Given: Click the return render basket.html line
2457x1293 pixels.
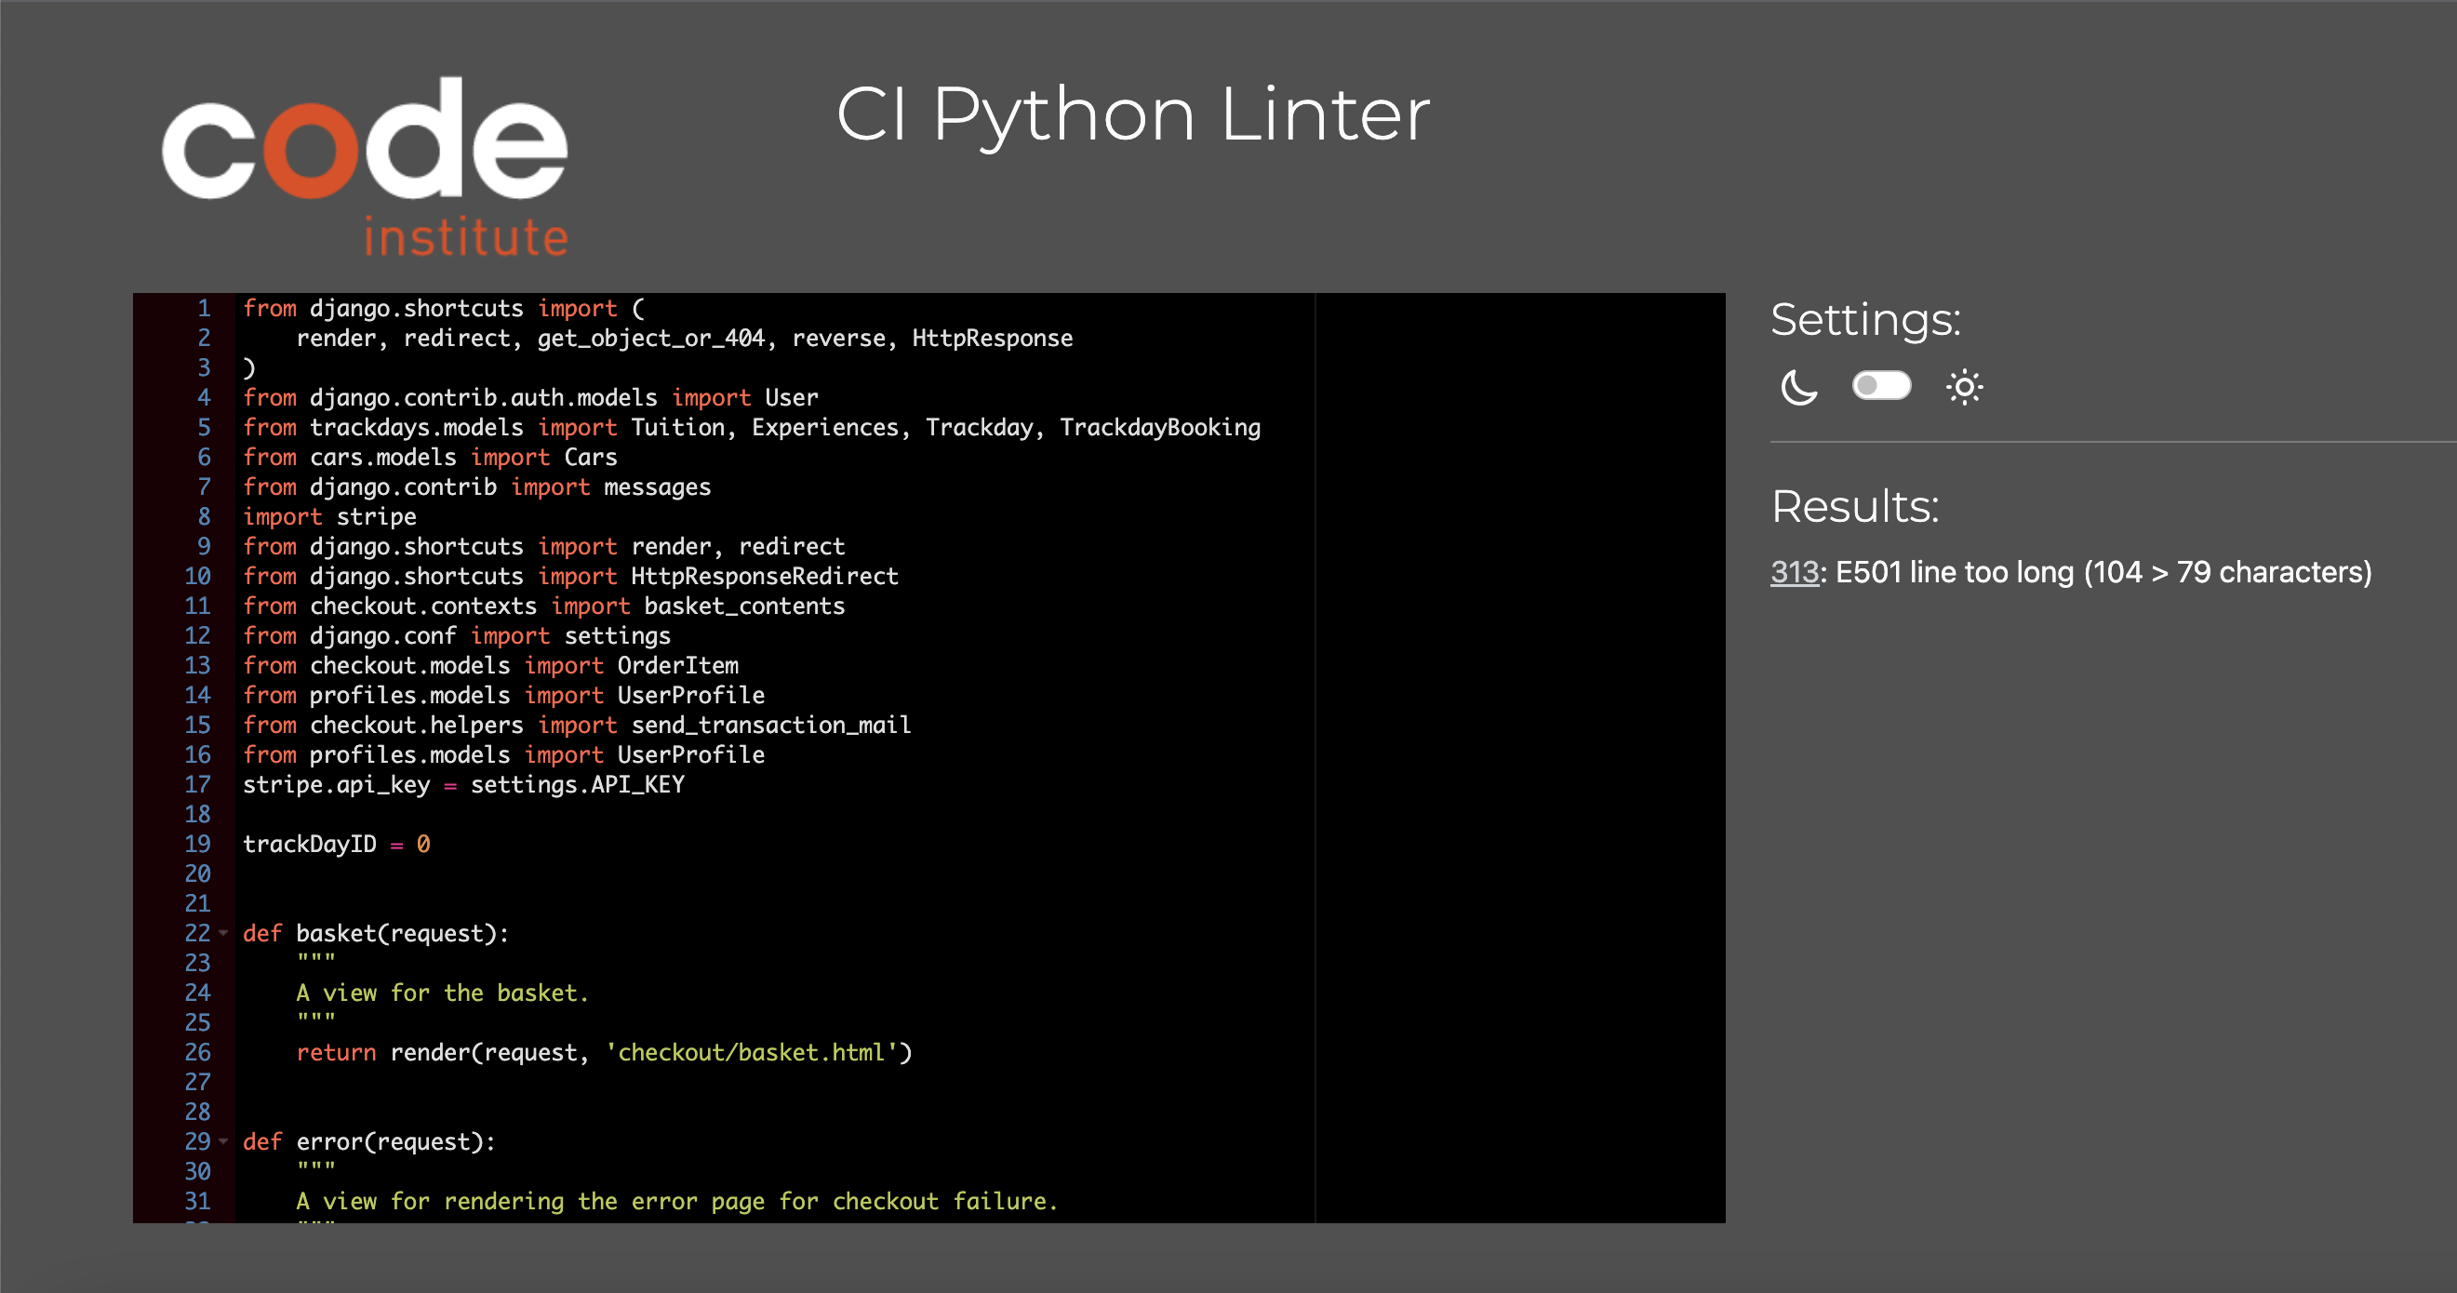Looking at the screenshot, I should tap(604, 1053).
